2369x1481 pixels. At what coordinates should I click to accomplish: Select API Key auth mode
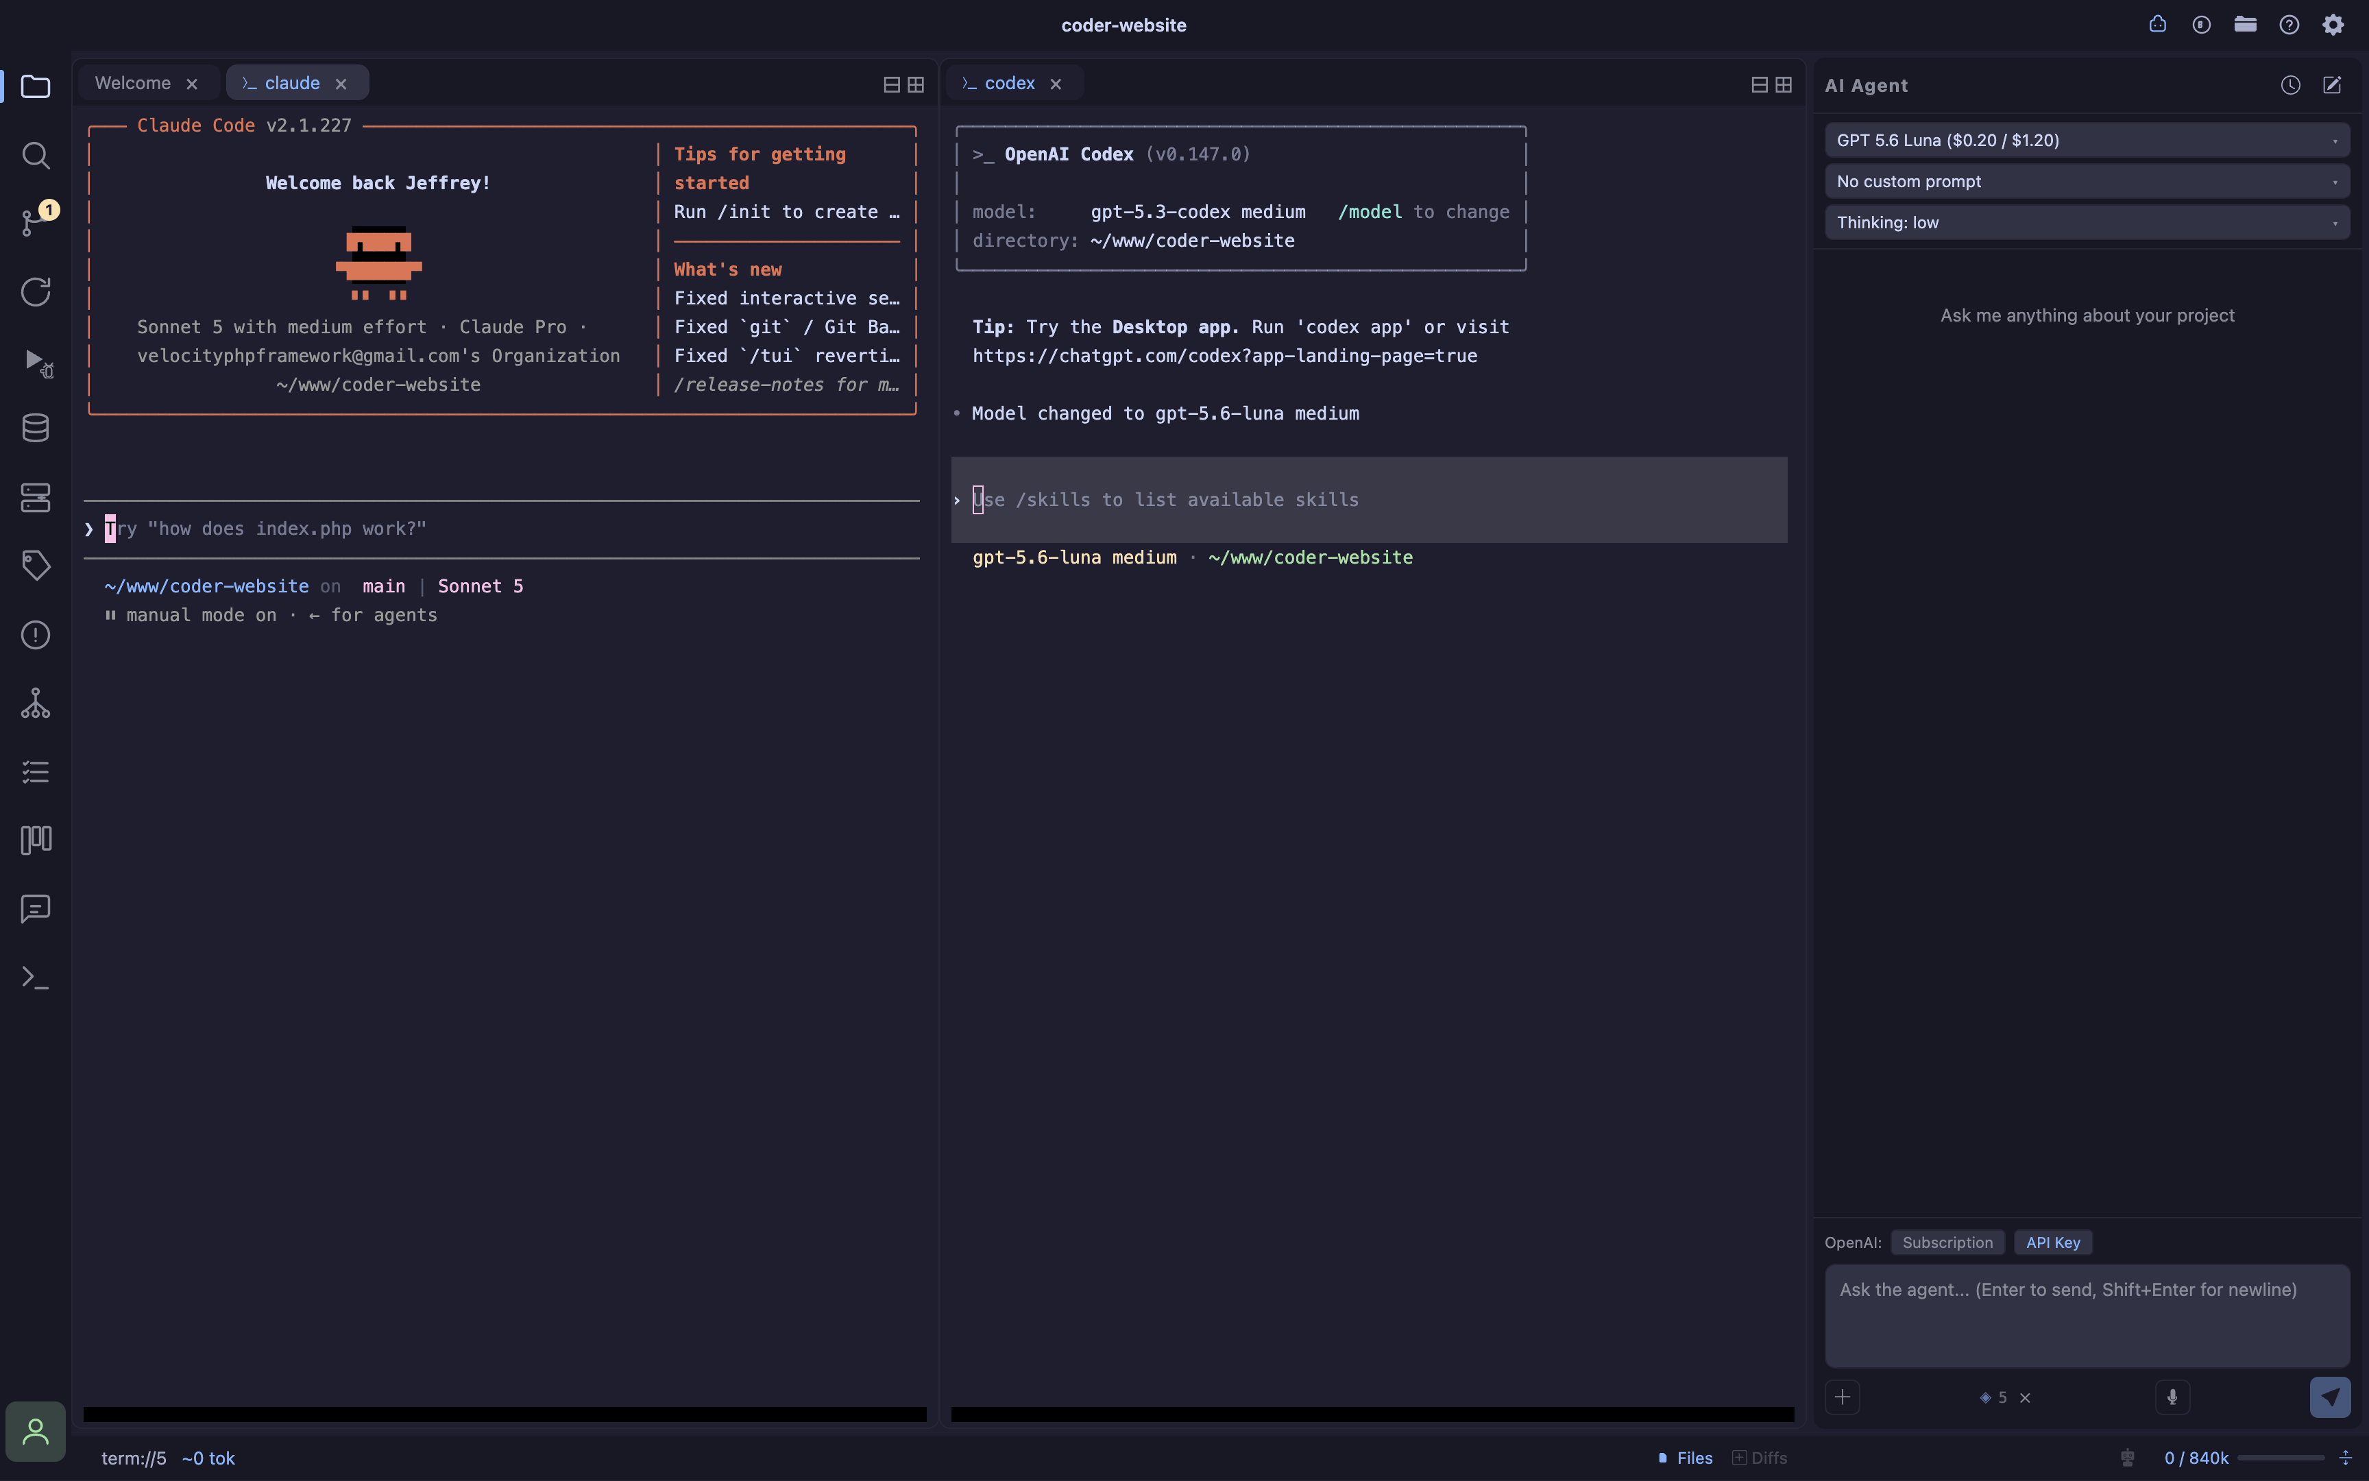coord(2053,1242)
